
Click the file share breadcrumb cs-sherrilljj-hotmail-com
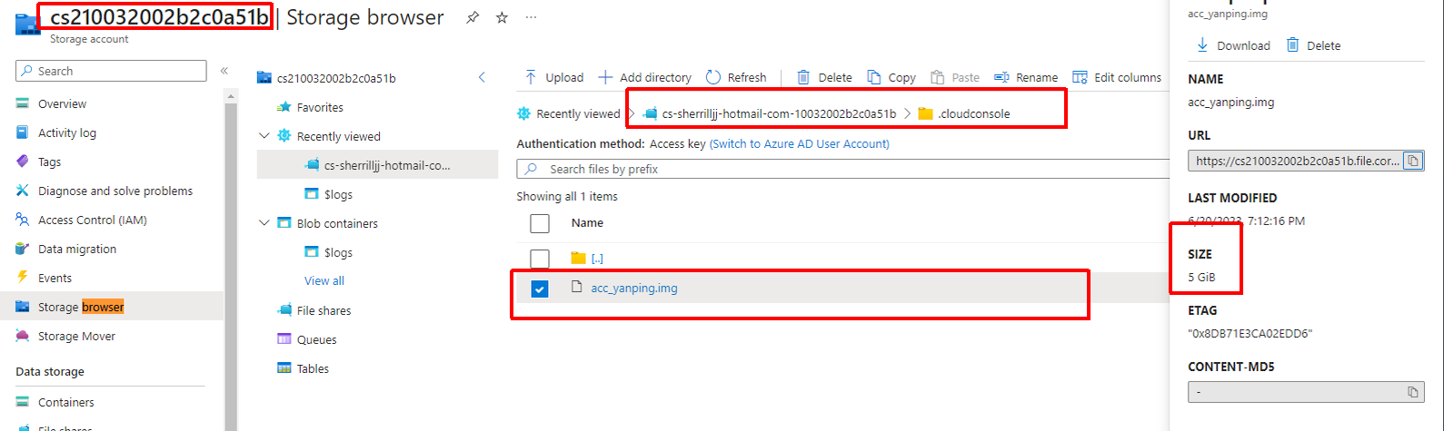coord(779,114)
